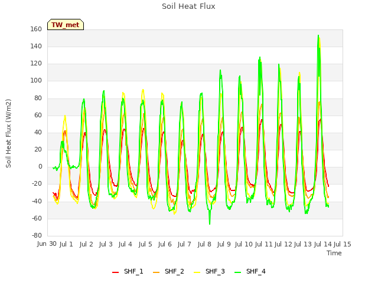Click the 60 y-axis tick label
Screen dimensions: 378x283
click(x=38, y=116)
